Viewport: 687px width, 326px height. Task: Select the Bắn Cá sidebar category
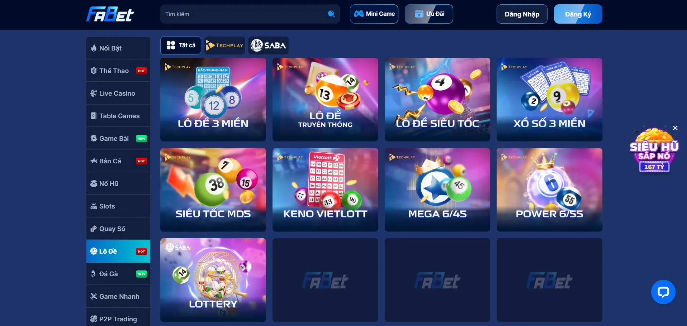[118, 161]
